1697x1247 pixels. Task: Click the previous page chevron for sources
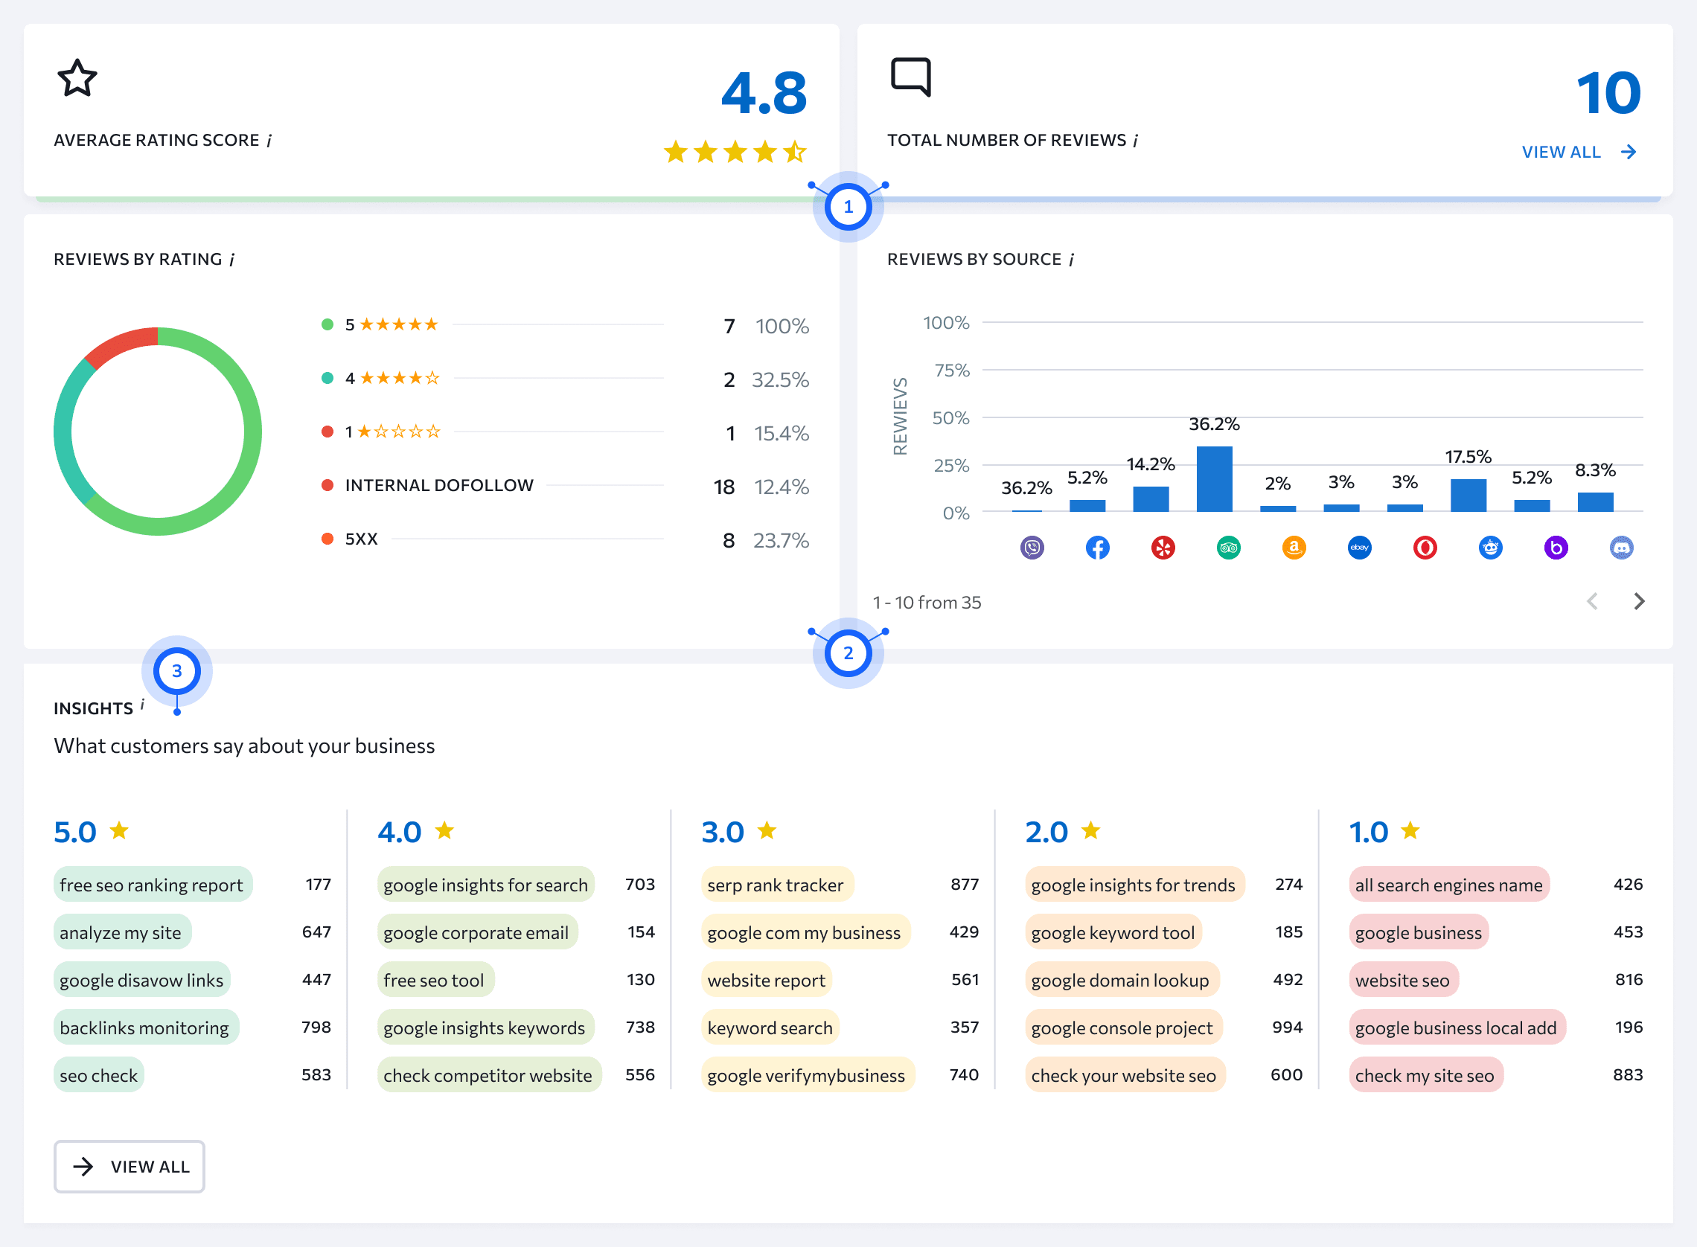click(x=1593, y=601)
